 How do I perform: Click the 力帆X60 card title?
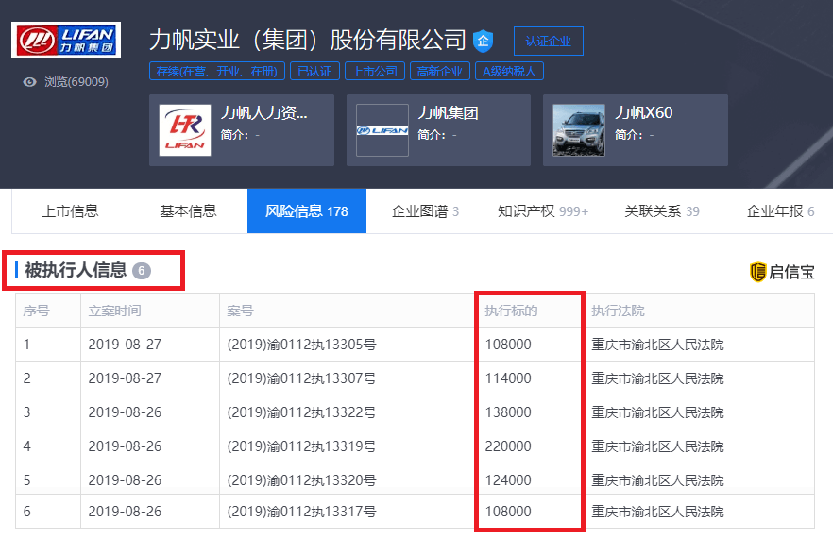click(x=644, y=112)
